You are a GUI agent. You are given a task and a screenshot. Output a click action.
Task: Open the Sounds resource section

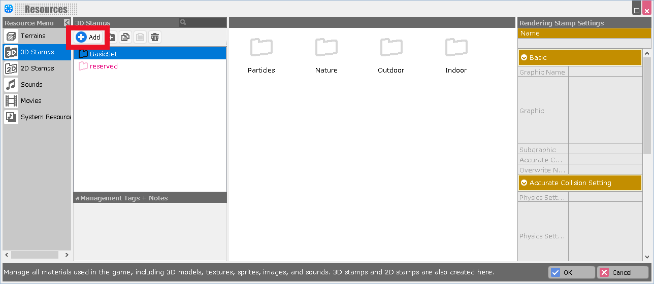pyautogui.click(x=31, y=85)
